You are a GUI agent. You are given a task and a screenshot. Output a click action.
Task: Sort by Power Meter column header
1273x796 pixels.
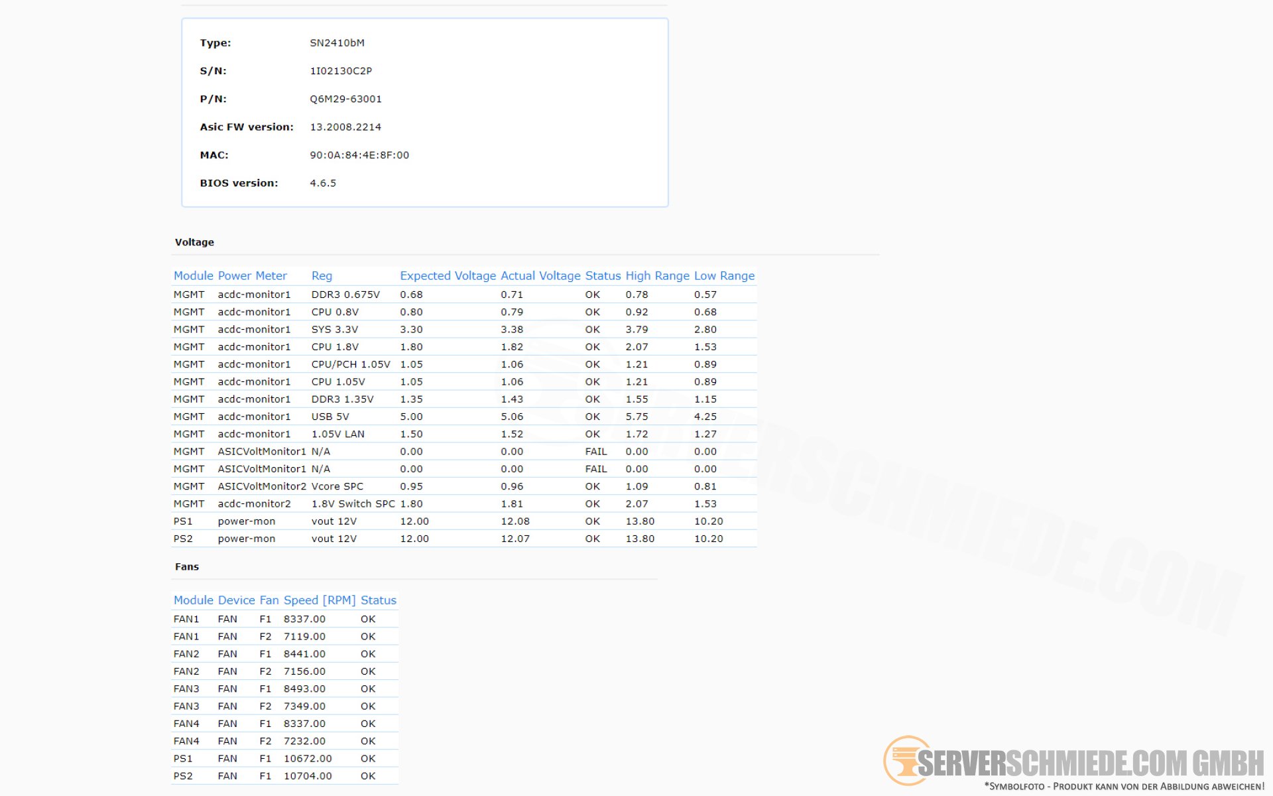pos(252,275)
